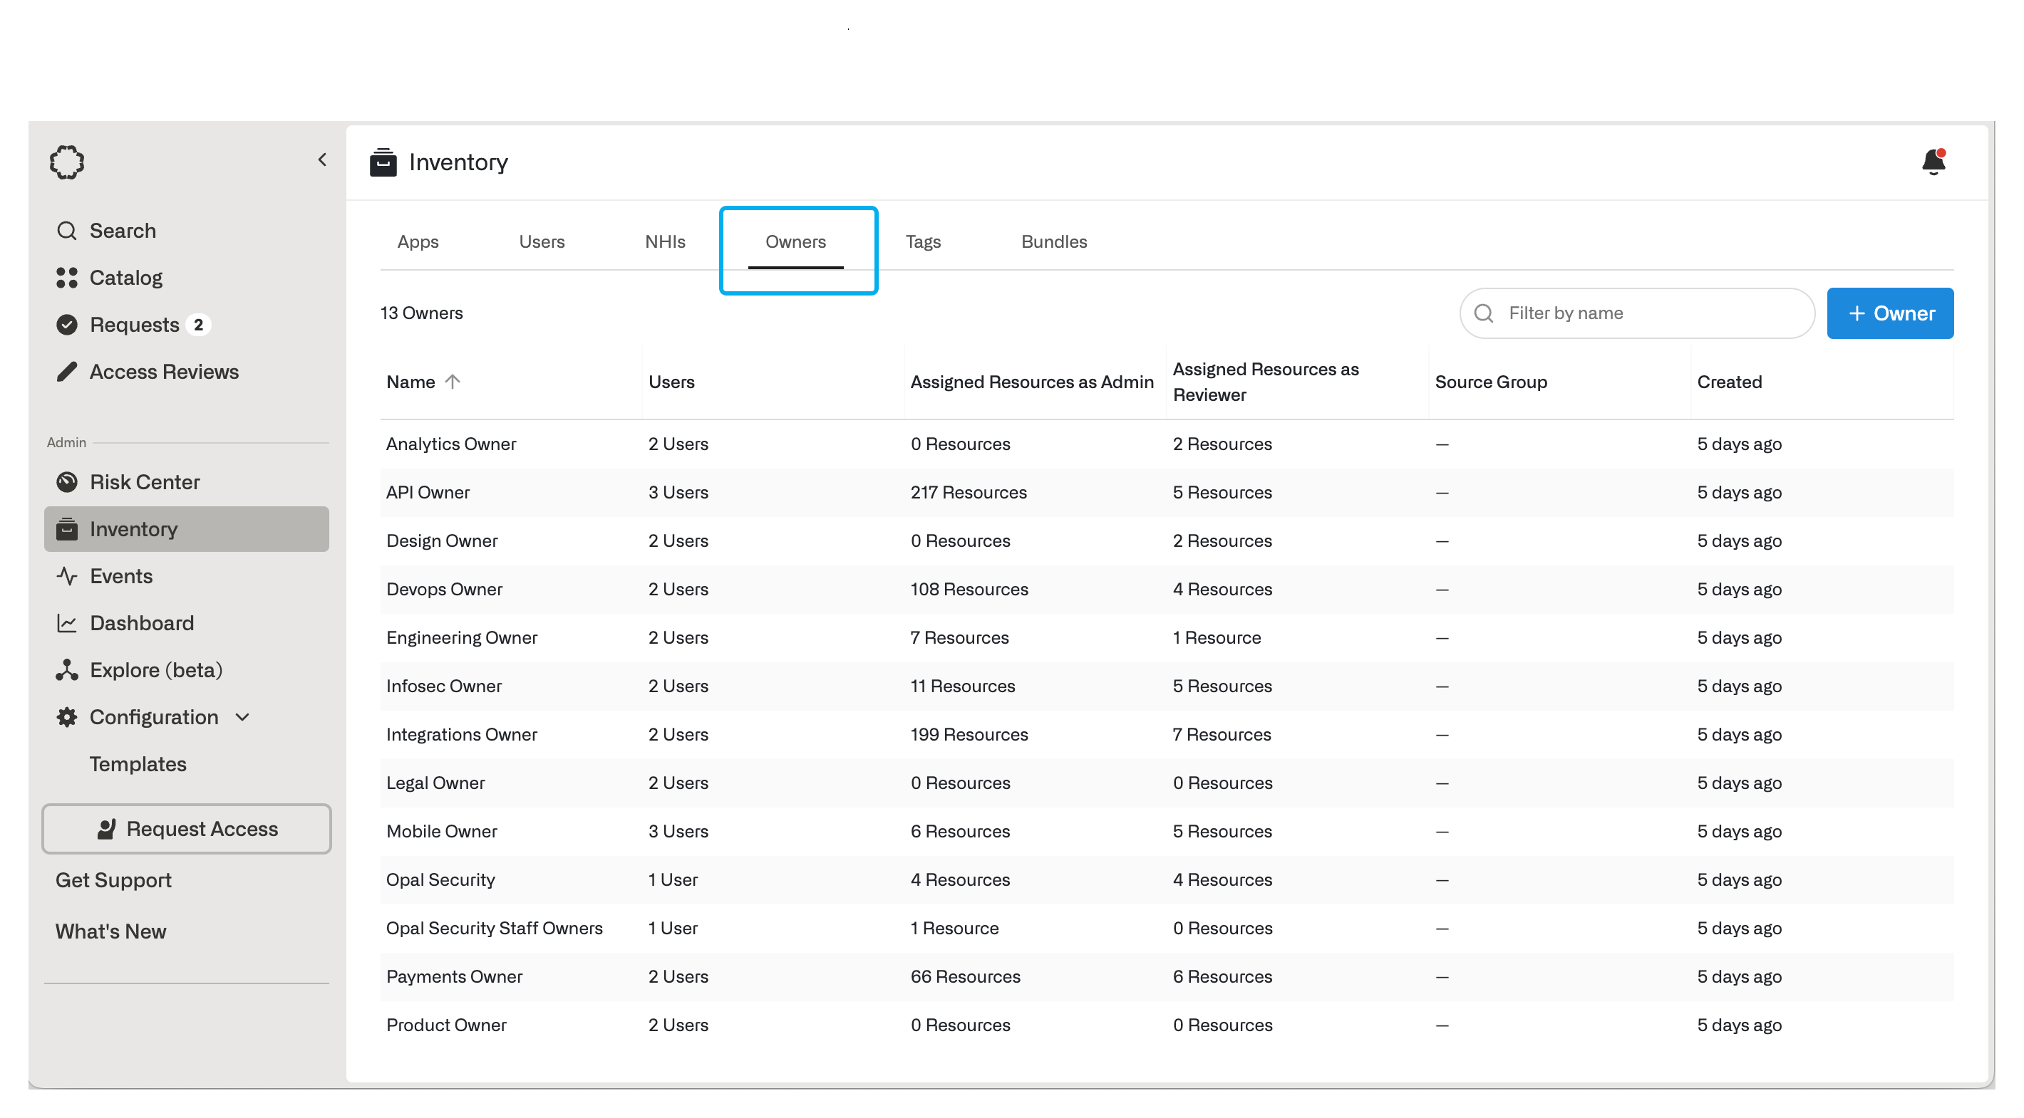
Task: Select the NHIs tab
Action: [x=665, y=242]
